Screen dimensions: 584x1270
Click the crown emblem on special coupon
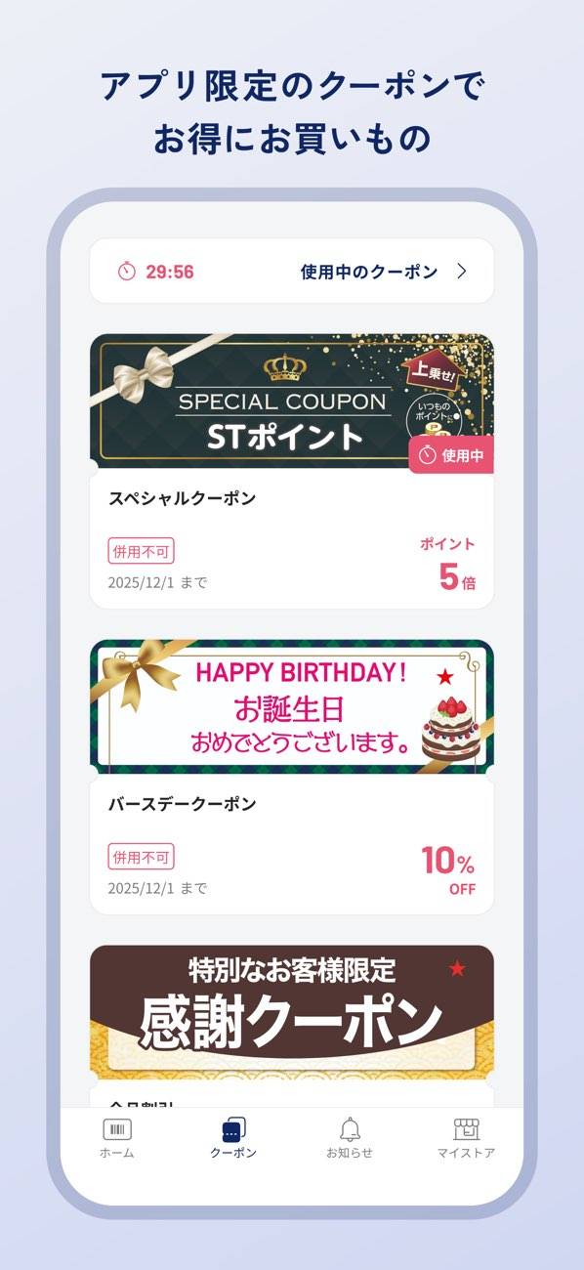pos(285,367)
